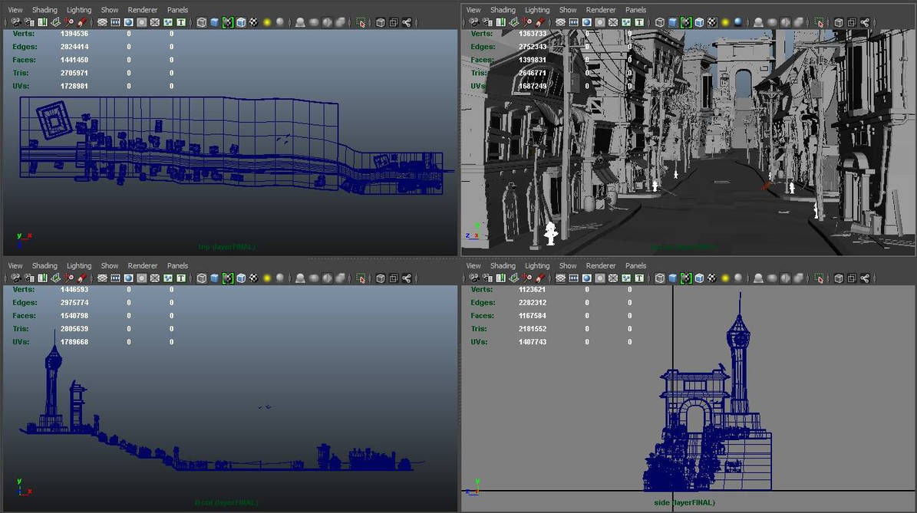Open camera Bookmarks icon in top viewport
Viewport: 917px width, 513px height.
tap(43, 22)
